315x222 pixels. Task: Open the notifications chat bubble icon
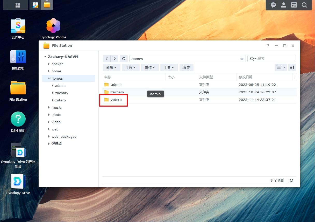(273, 5)
